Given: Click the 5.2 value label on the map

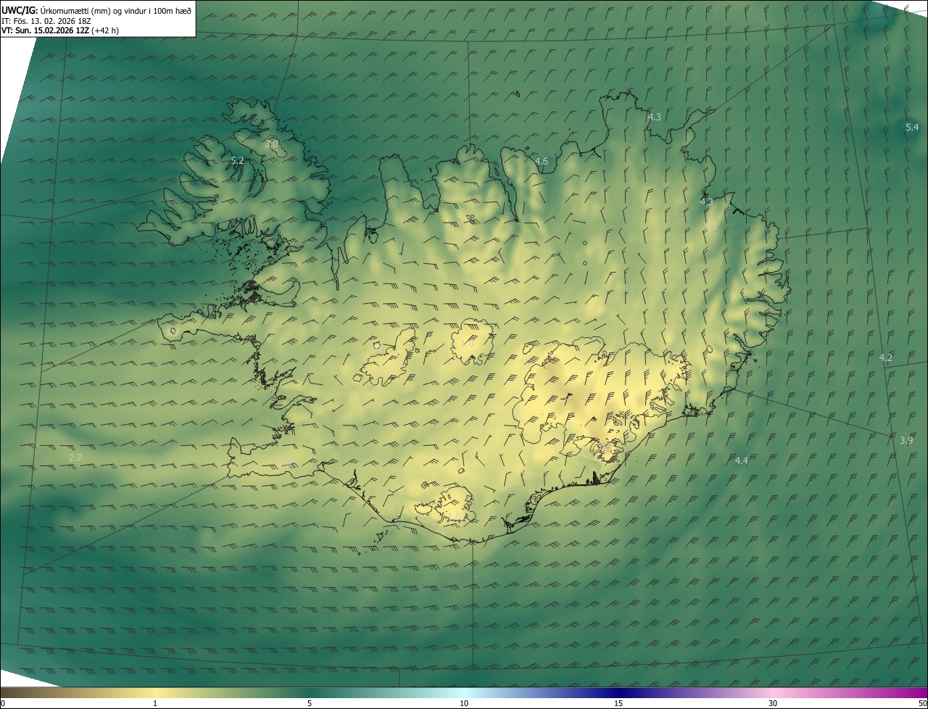Looking at the screenshot, I should (237, 160).
